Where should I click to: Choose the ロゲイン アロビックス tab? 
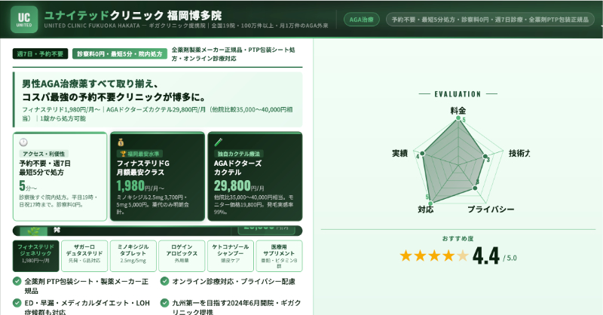point(182,255)
